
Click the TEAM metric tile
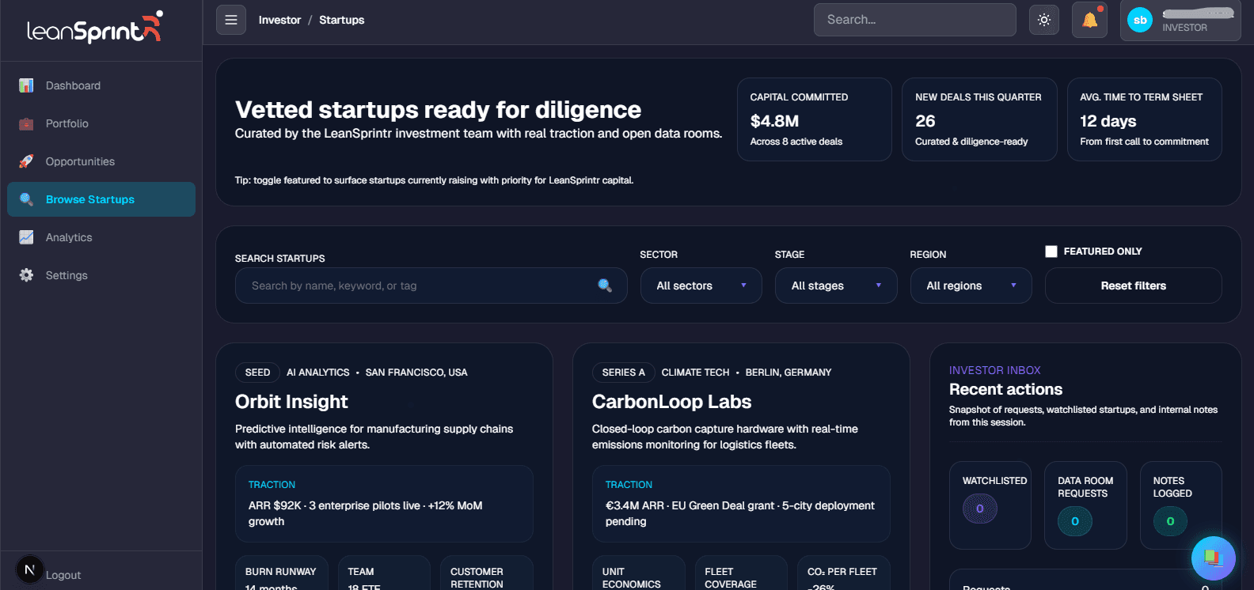[384, 573]
